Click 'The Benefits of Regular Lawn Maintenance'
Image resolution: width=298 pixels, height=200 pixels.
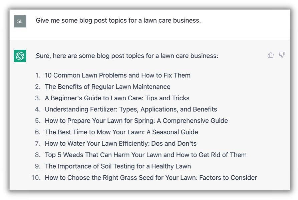[107, 87]
